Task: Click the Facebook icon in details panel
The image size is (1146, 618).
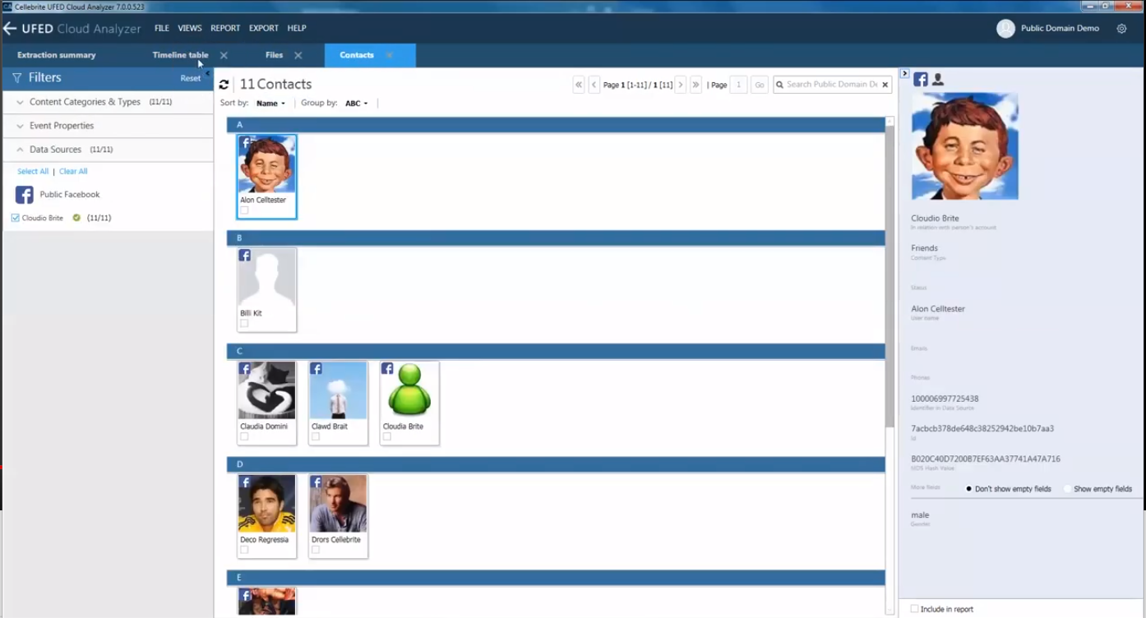Action: tap(921, 80)
